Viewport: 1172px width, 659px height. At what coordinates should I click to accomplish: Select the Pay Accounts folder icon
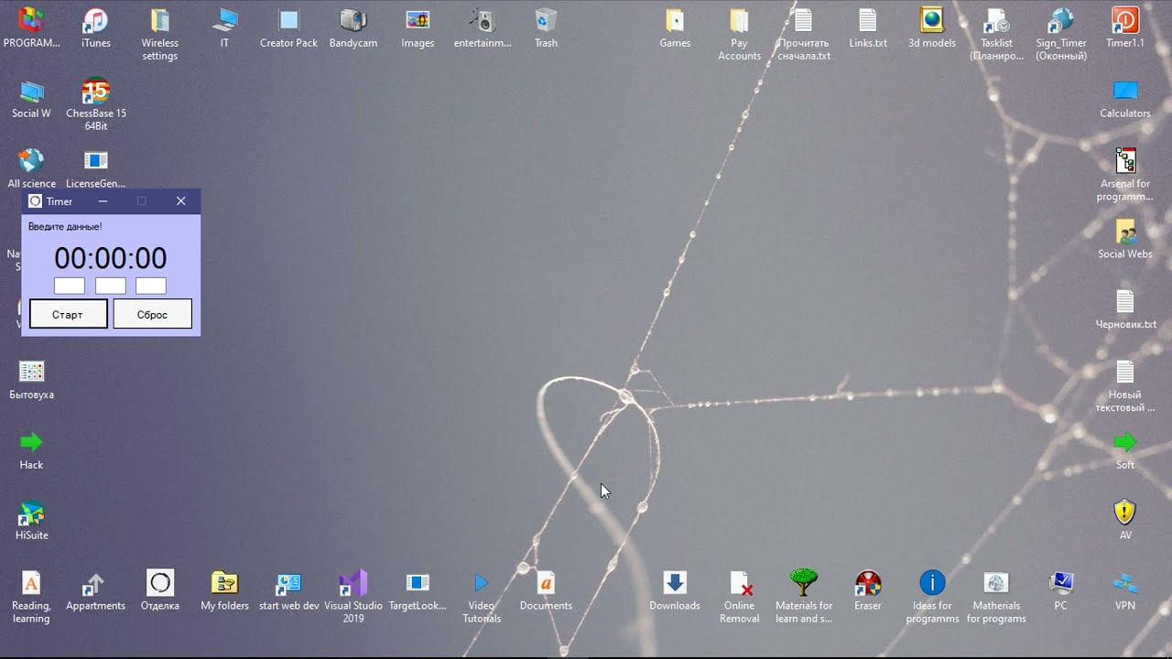coord(739,20)
